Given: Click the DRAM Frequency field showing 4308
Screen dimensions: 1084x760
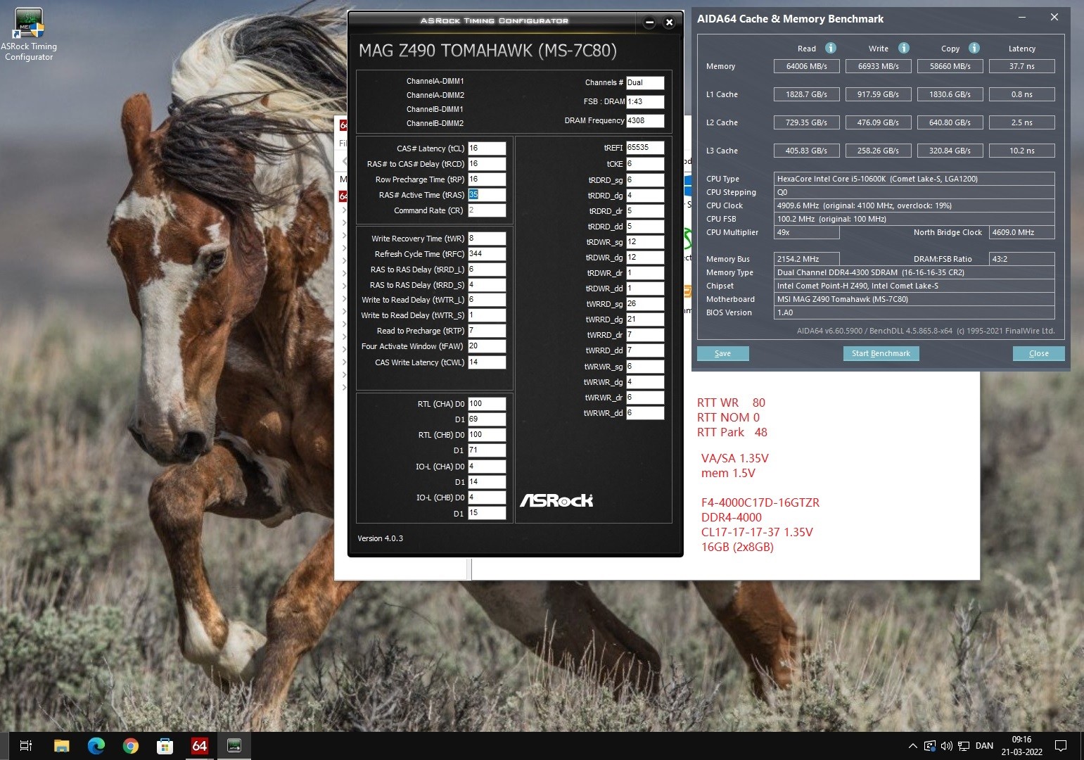Looking at the screenshot, I should [645, 121].
